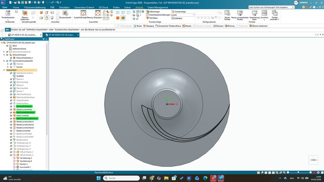The image size is (324, 182).
Task: Click the Microsoft Edge taskbar icon
Action: pyautogui.click(x=205, y=178)
